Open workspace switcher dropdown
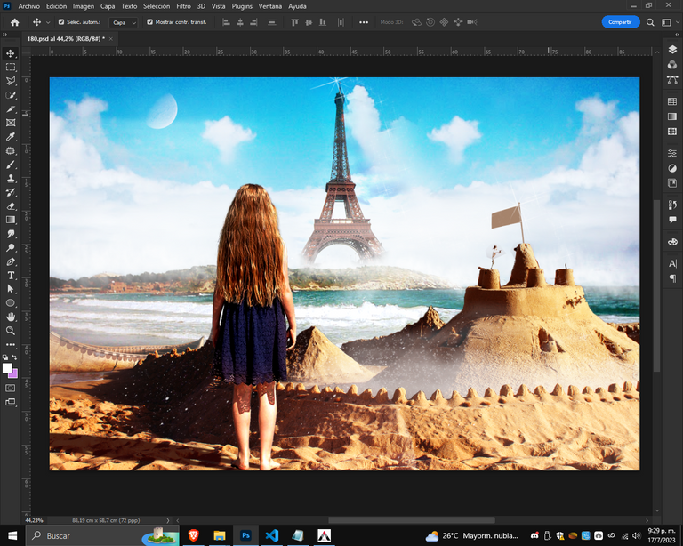The height and width of the screenshot is (546, 683). (670, 22)
